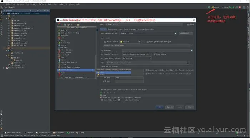Expand On frame deactivation dropdown
Viewport: 250px width, 138px height.
[x=150, y=58]
